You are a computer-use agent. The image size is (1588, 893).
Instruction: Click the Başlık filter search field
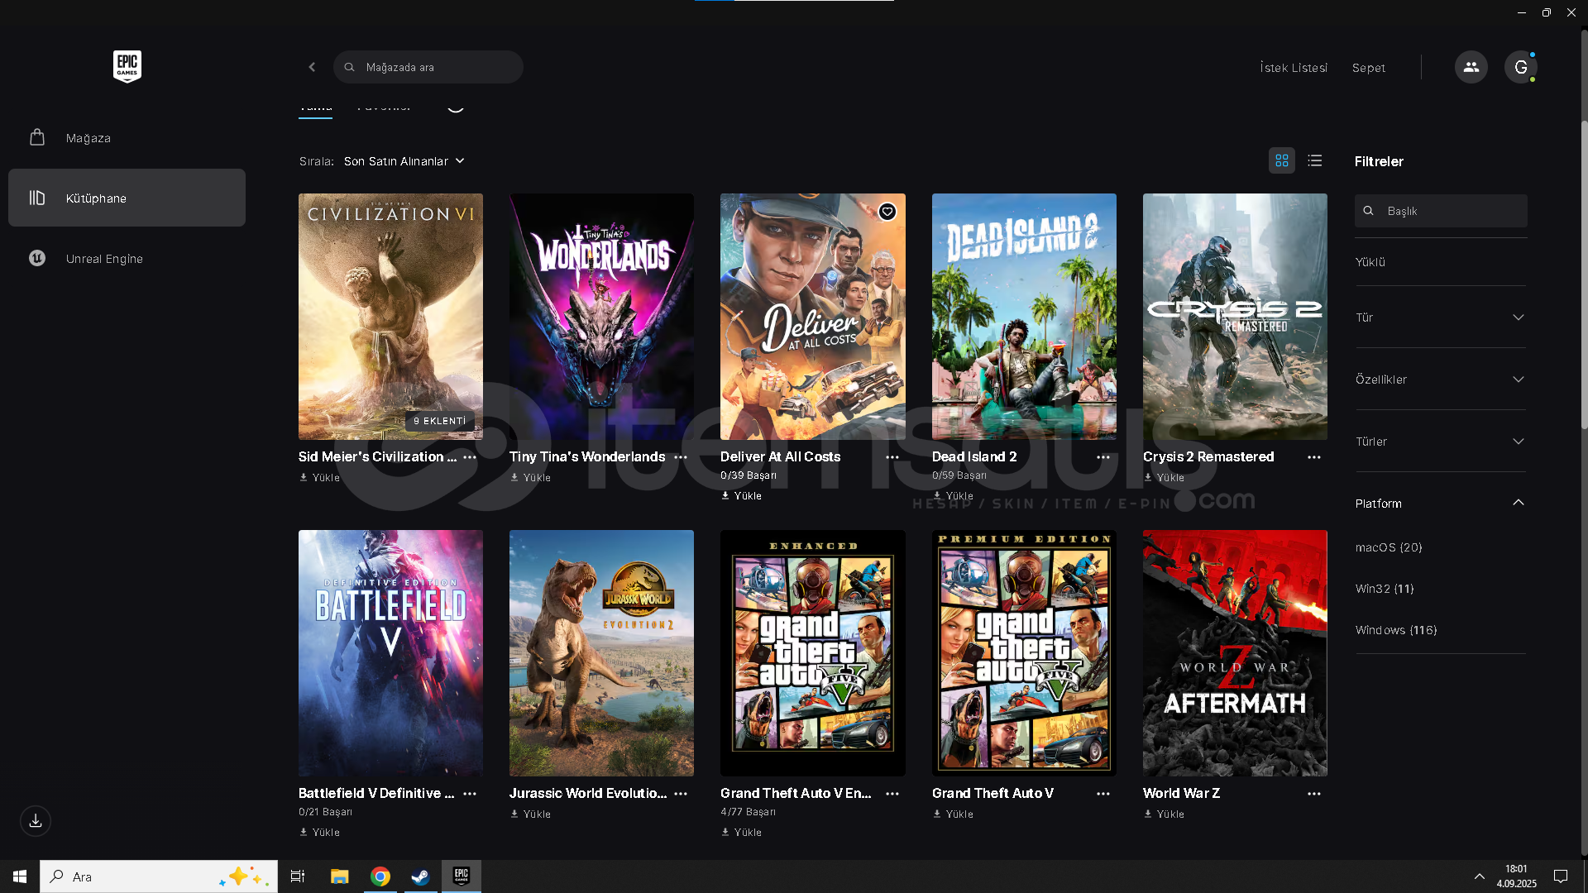1441,211
